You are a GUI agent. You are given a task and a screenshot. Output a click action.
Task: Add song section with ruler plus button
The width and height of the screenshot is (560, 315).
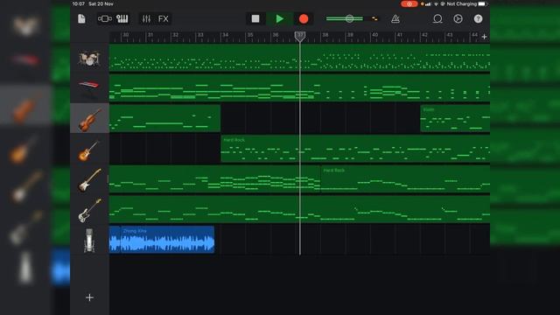(x=484, y=37)
